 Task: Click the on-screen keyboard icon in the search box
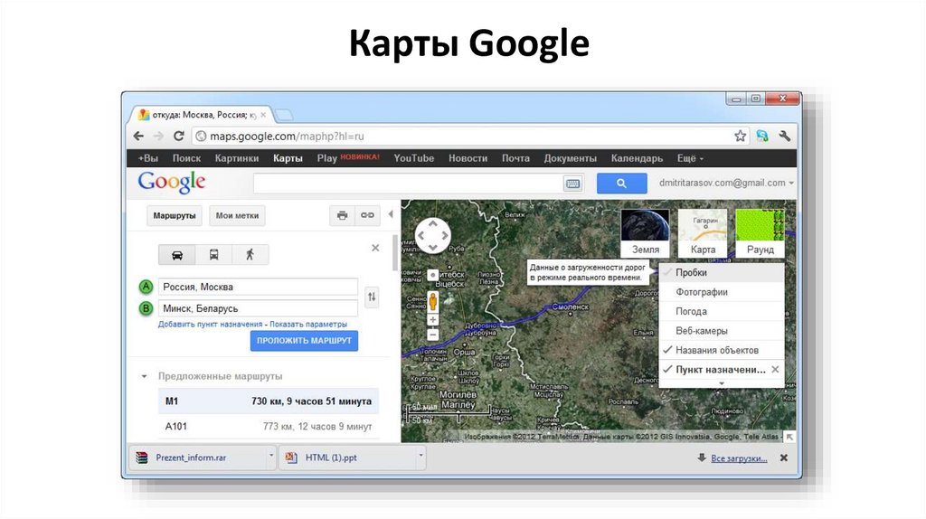(572, 184)
